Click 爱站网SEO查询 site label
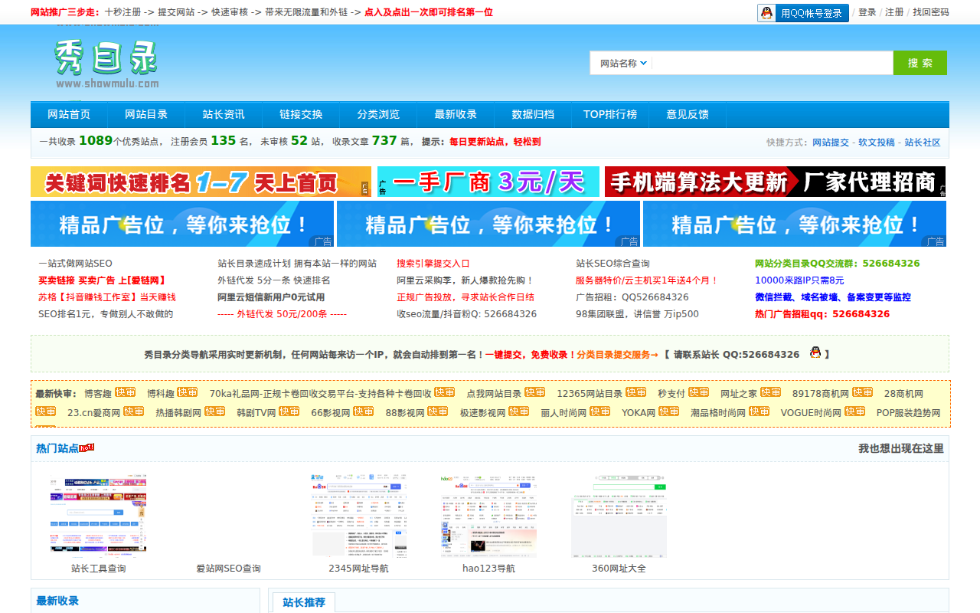The image size is (980, 613). 228,569
